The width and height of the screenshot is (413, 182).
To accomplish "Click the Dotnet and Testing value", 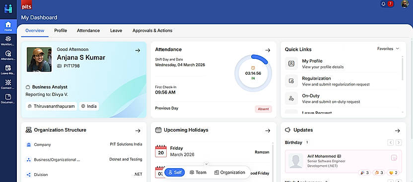I will point(126,159).
